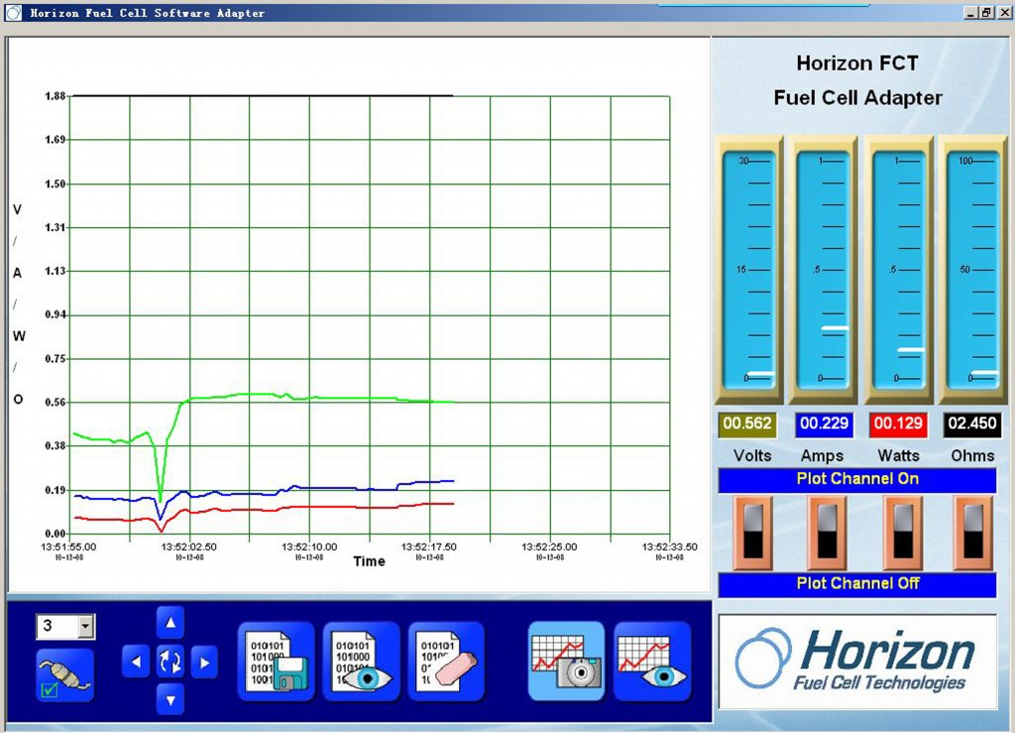Click the connect cable plug icon
This screenshot has width=1015, height=733.
coord(65,675)
